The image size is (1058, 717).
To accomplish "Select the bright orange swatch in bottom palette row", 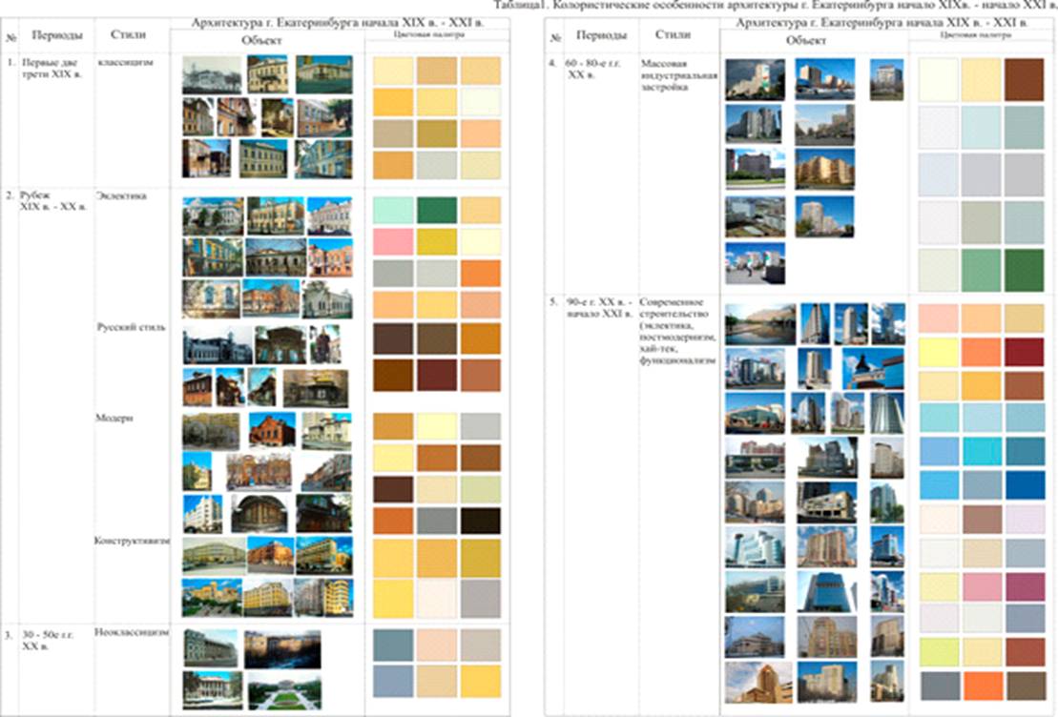I will 980,686.
